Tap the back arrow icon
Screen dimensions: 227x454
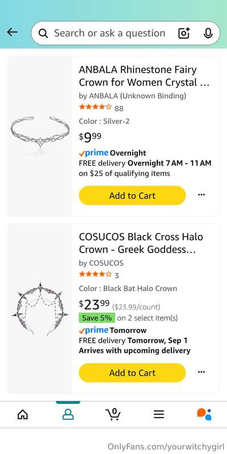pos(12,32)
